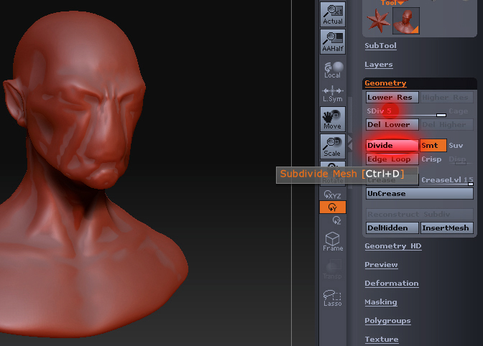Enable Y axis rotation icon
This screenshot has width=483, height=346.
point(332,207)
